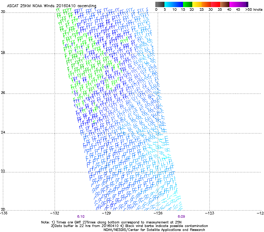Viewport: 264px width, 232px height.
Task: Click the legend value '25'
Action: coord(201,9)
